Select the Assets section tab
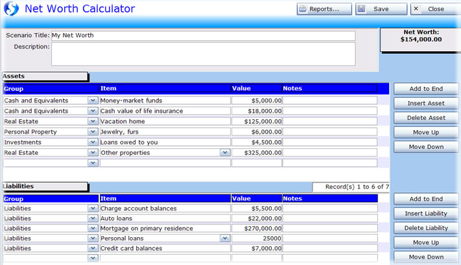This screenshot has width=461, height=265. pyautogui.click(x=44, y=76)
